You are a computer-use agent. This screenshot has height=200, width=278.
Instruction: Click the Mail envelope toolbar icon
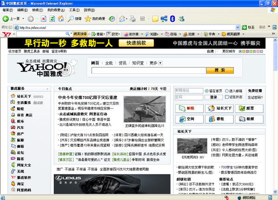point(122,19)
